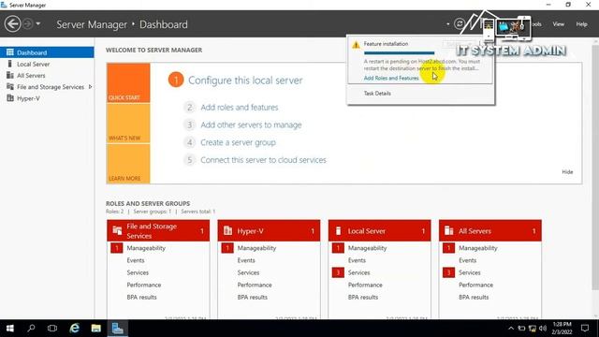Open Events in the Local Server tile
The height and width of the screenshot is (337, 599).
click(357, 260)
